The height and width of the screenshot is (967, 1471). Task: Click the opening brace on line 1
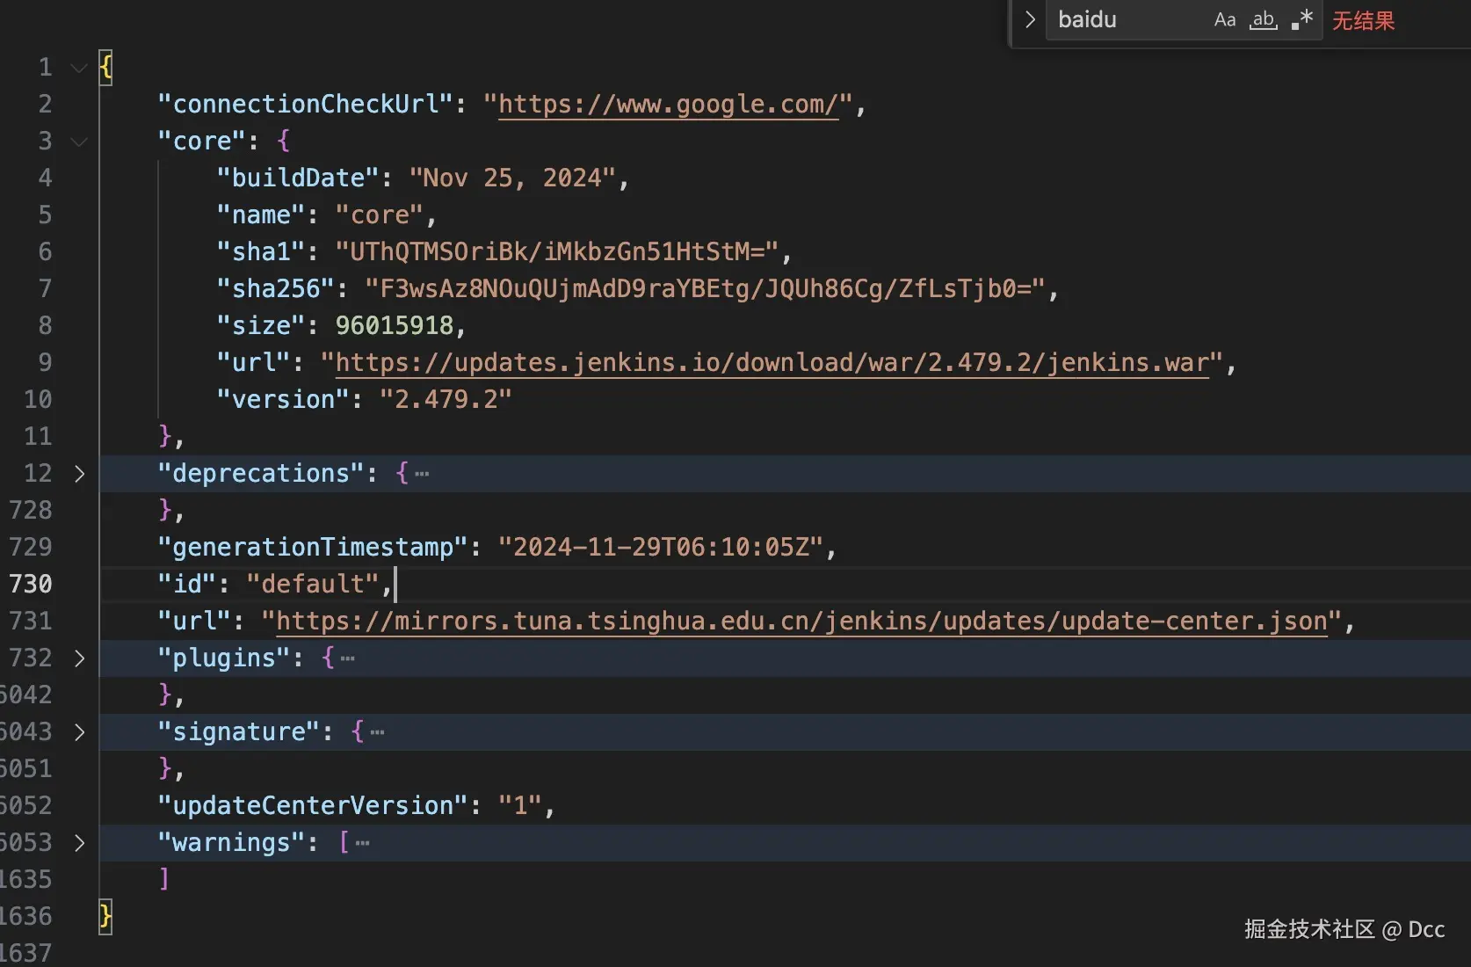click(105, 68)
